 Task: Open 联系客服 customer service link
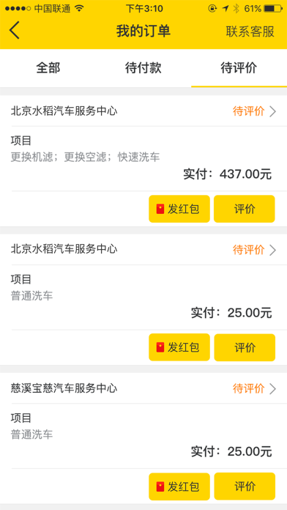point(250,32)
